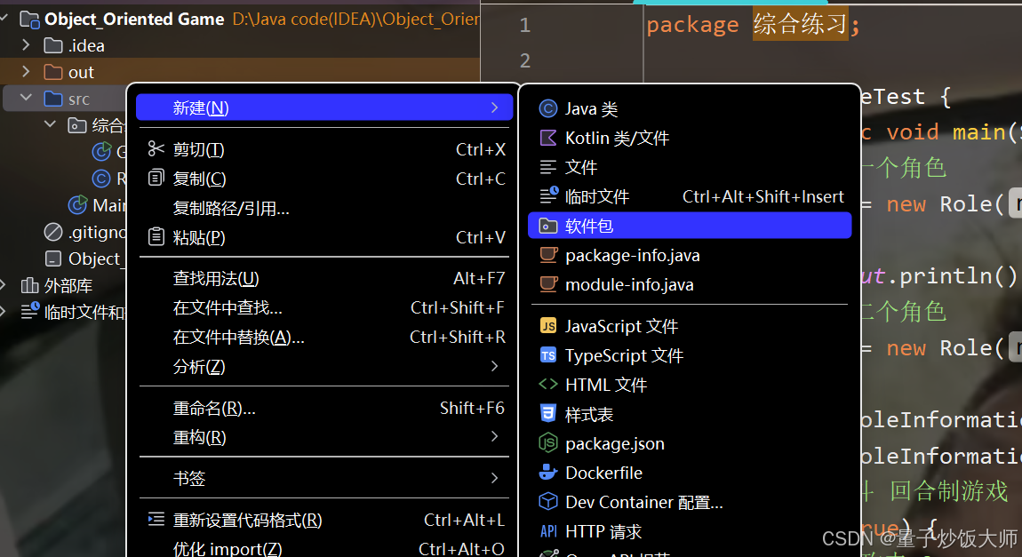Click the Java class circle icon
The width and height of the screenshot is (1022, 557).
point(548,108)
